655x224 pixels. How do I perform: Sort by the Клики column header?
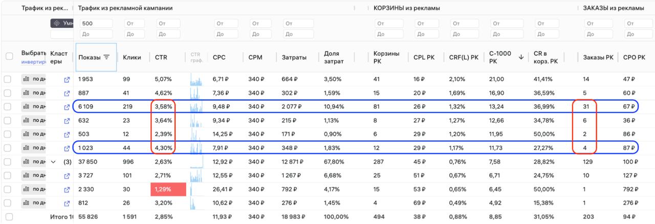coord(132,57)
